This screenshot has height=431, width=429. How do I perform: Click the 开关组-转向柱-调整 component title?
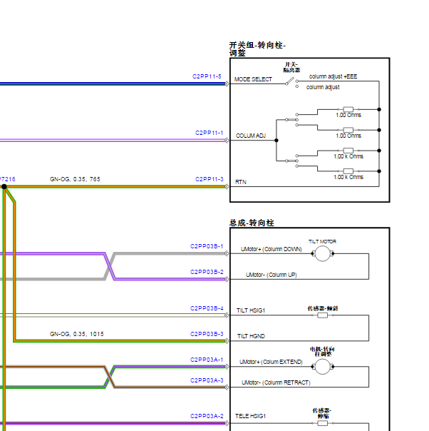tap(257, 49)
